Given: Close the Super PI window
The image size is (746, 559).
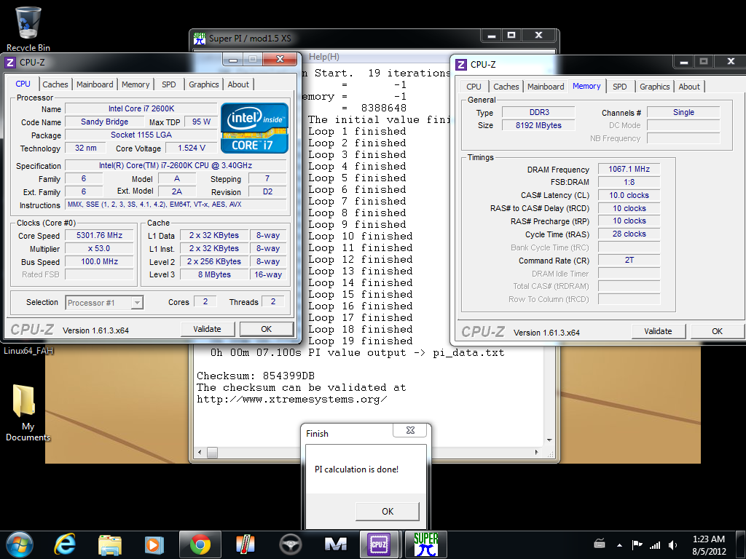Looking at the screenshot, I should click(538, 35).
